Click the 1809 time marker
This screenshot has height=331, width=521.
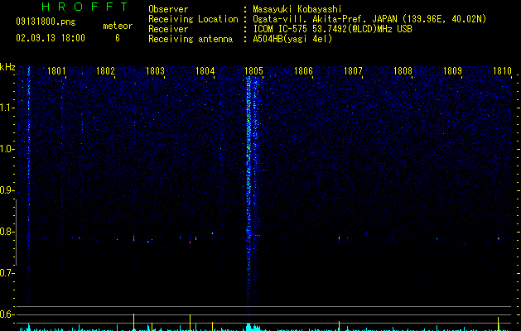[x=452, y=71]
